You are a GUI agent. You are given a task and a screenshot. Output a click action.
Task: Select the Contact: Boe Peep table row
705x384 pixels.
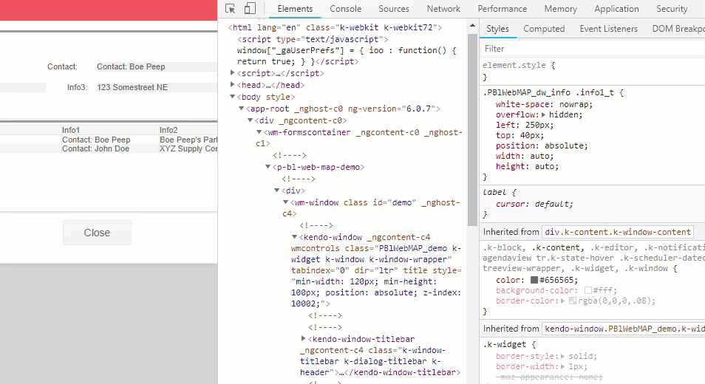pos(109,140)
